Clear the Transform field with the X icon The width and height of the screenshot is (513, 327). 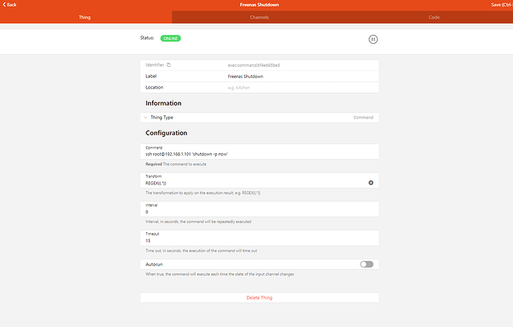pyautogui.click(x=371, y=183)
